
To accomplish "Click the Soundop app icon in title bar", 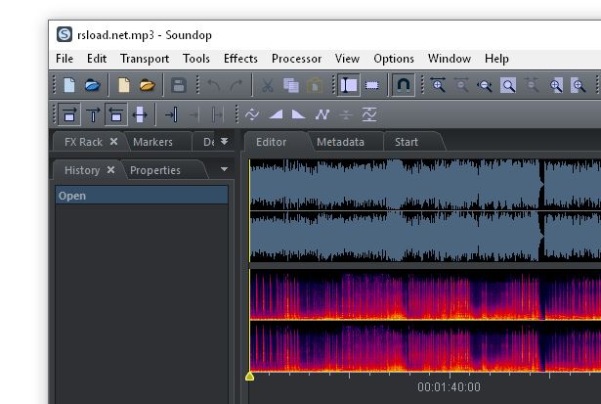I will [64, 34].
